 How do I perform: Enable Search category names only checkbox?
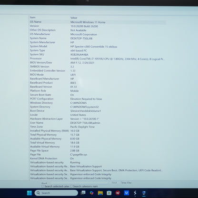[71, 186]
